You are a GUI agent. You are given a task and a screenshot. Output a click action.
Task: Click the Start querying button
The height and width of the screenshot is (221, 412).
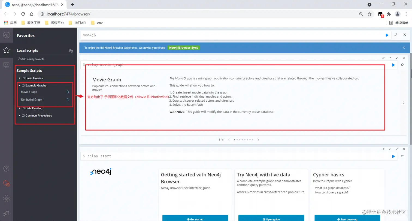click(347, 218)
